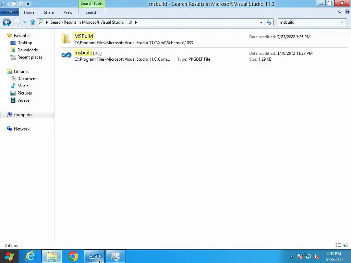Click the Search Tools contextual tab header

point(92,3)
